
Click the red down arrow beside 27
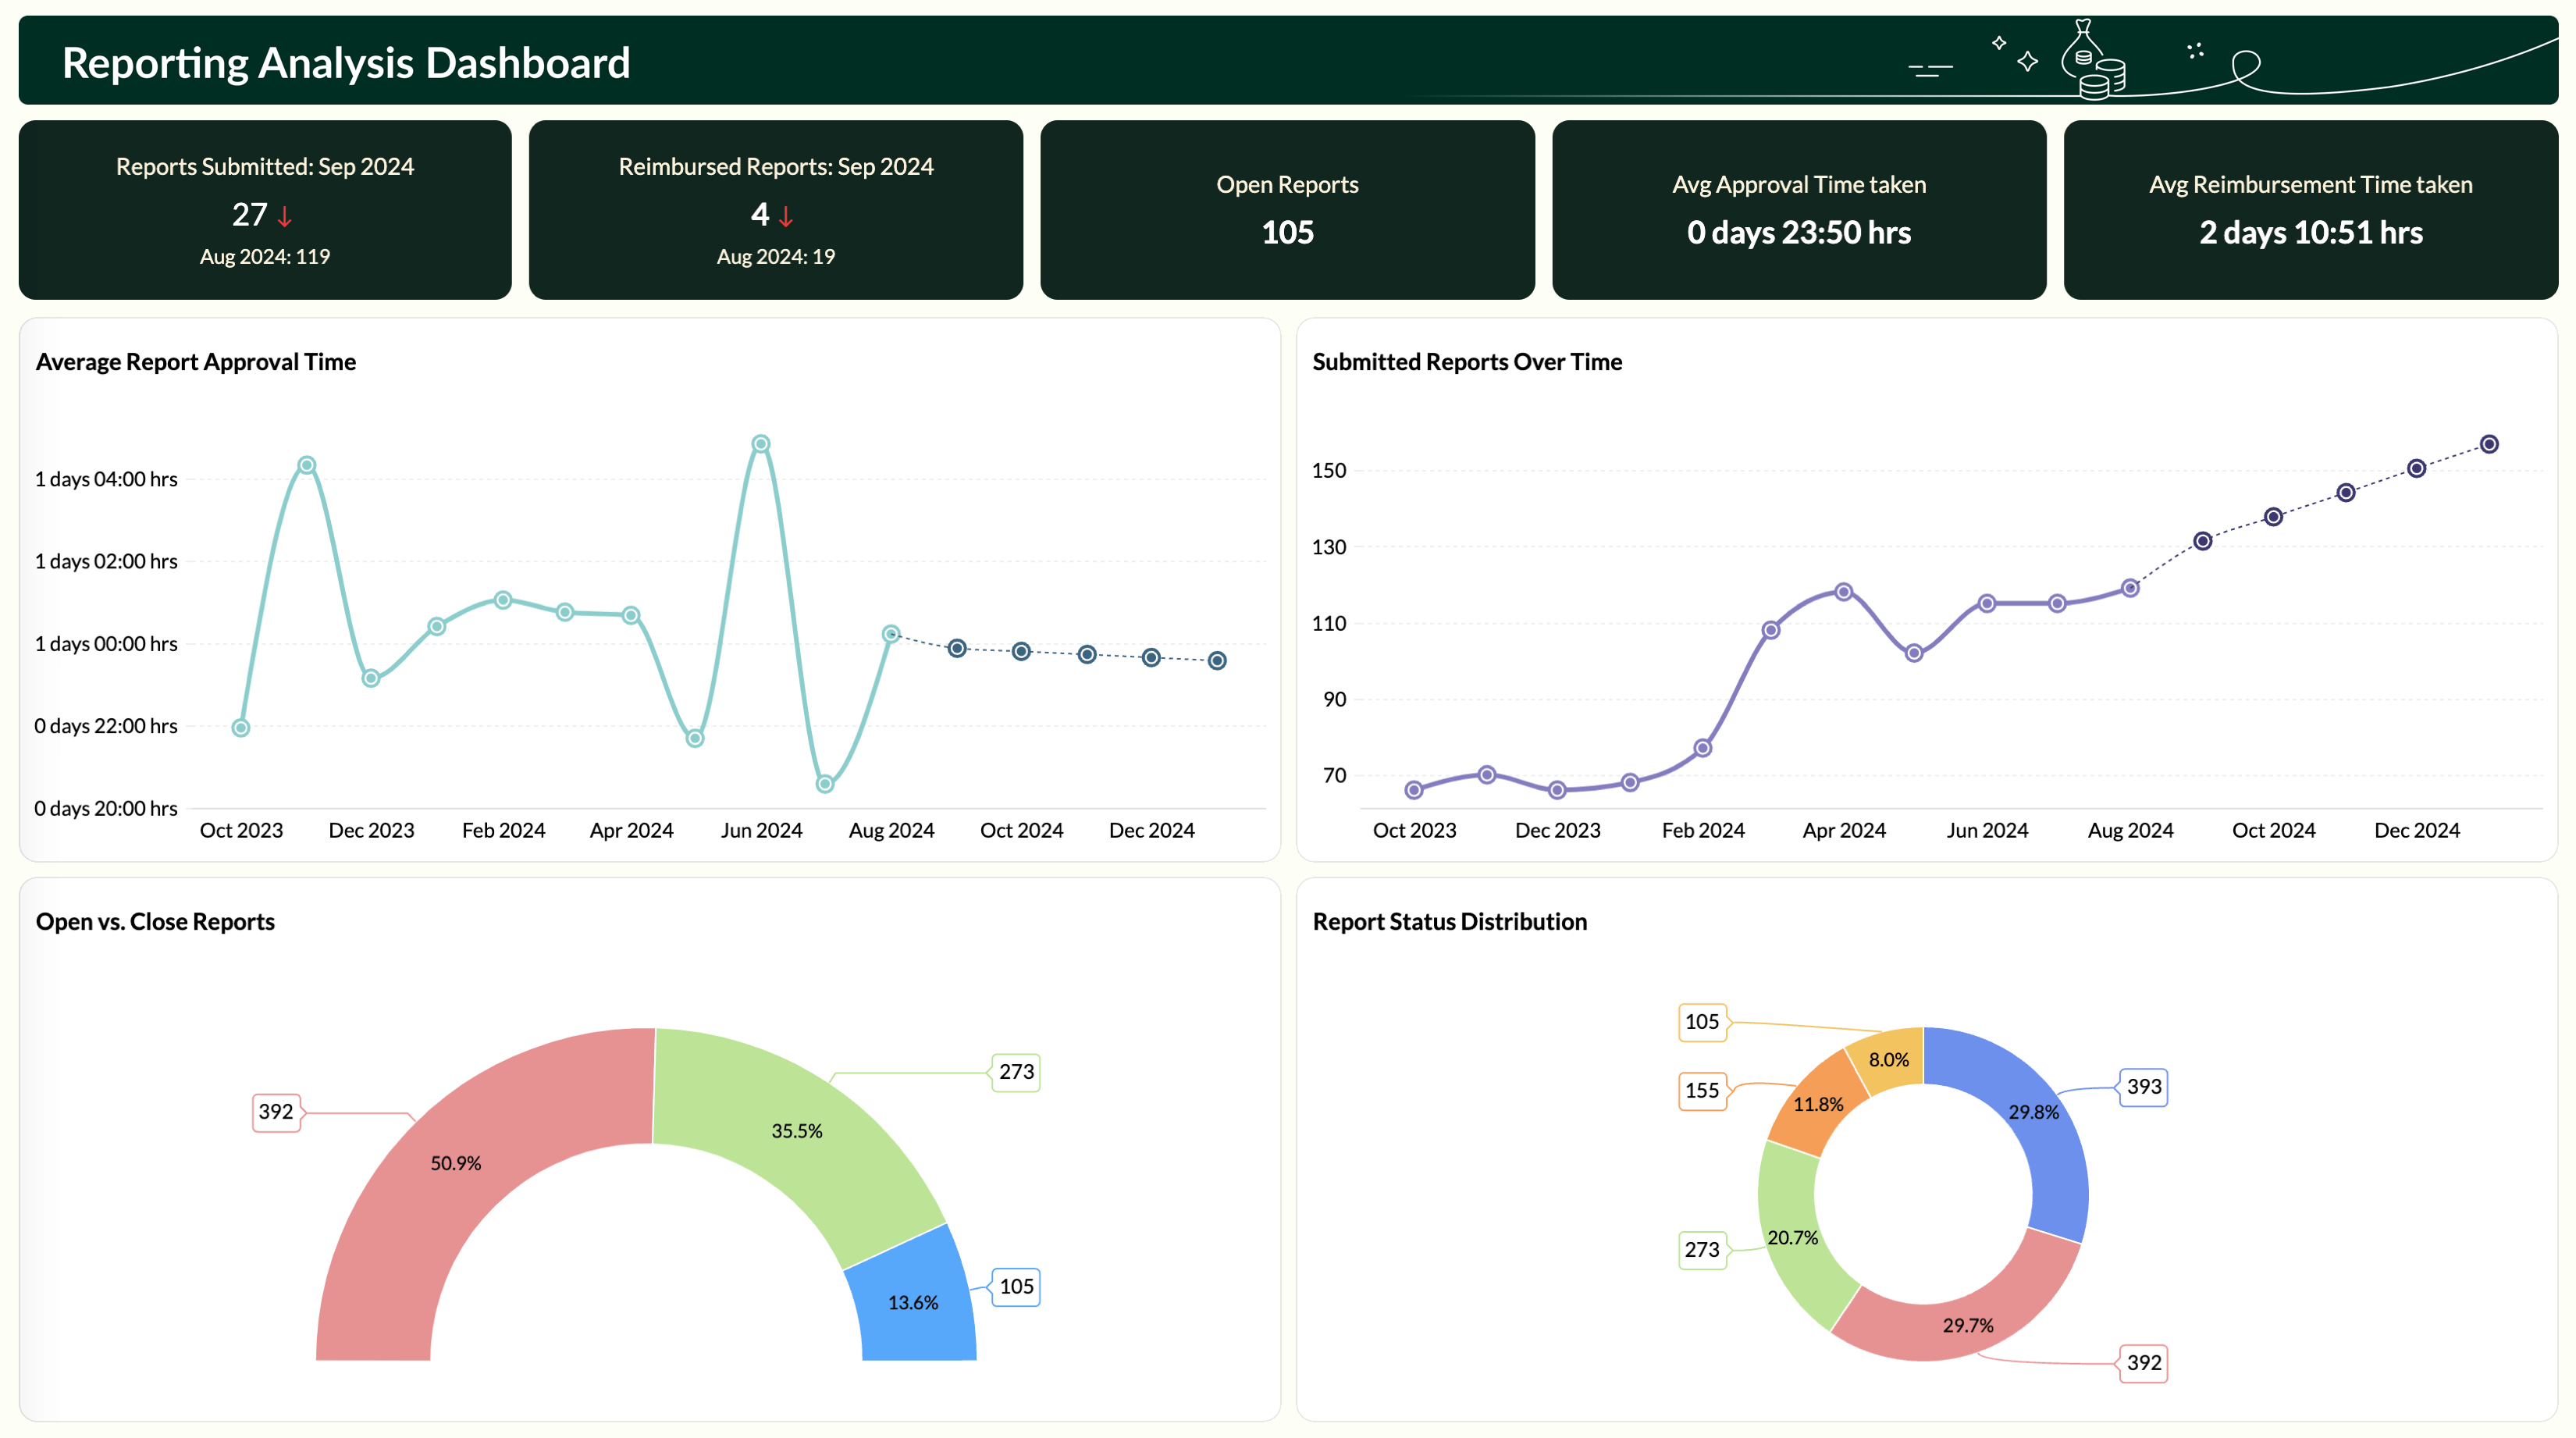click(285, 216)
